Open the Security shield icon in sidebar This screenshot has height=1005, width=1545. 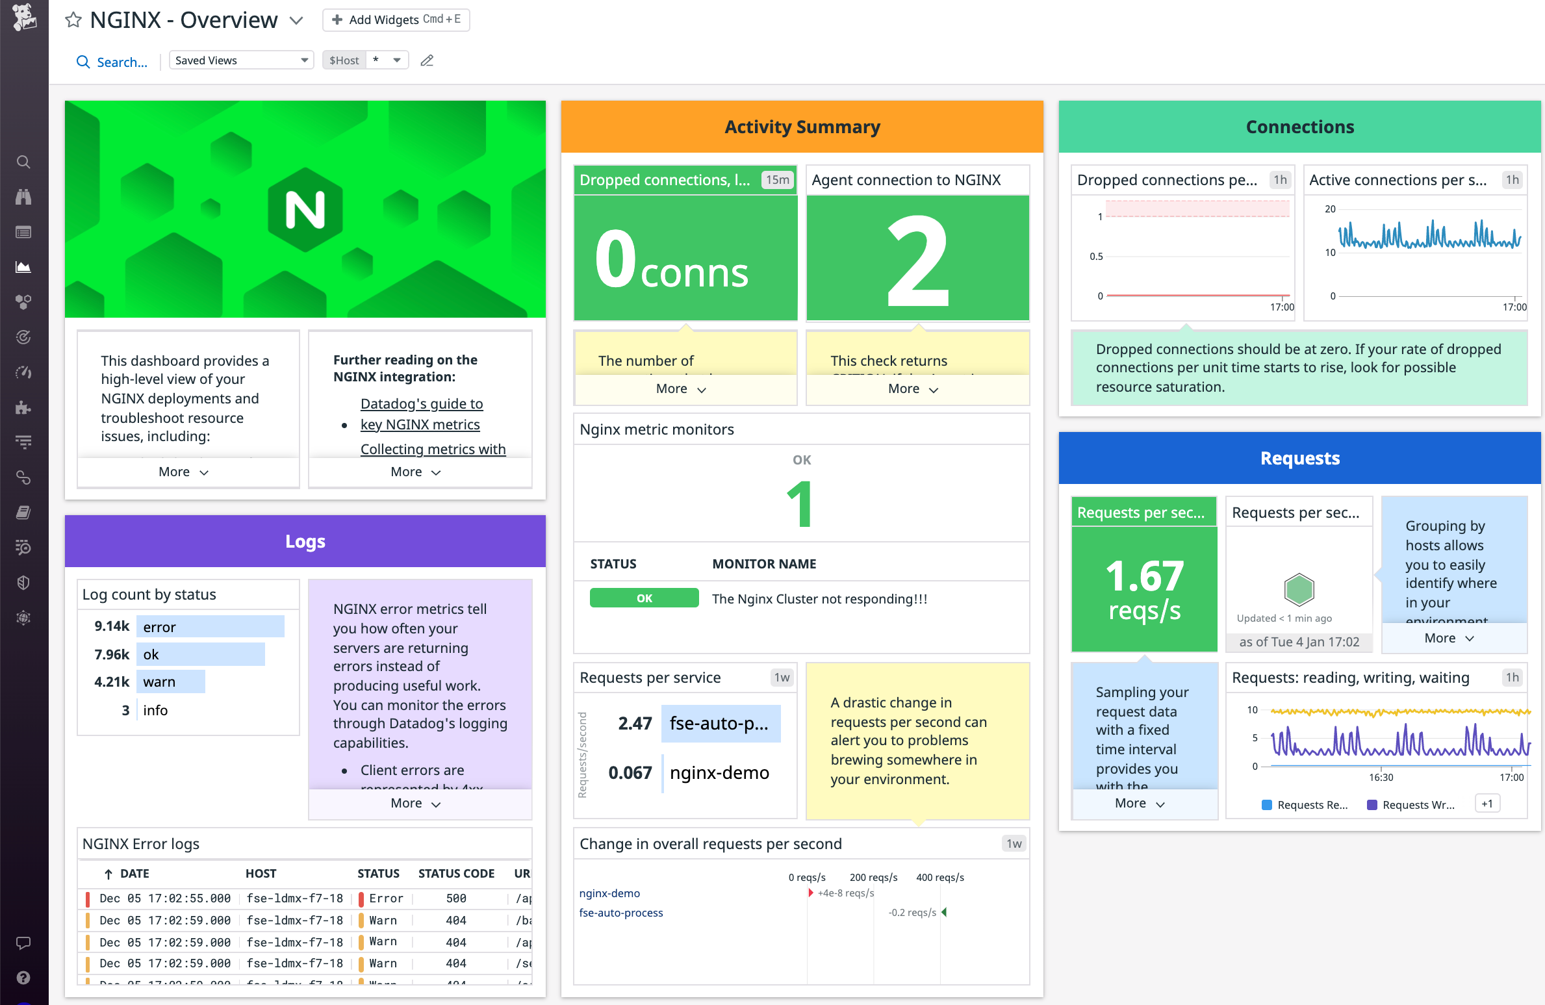[x=23, y=583]
